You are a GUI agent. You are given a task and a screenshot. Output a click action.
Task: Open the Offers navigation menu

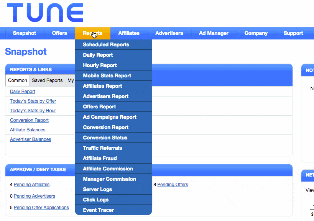[x=59, y=33]
